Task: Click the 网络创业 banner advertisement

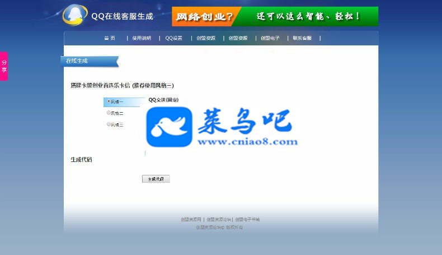Action: [275, 16]
